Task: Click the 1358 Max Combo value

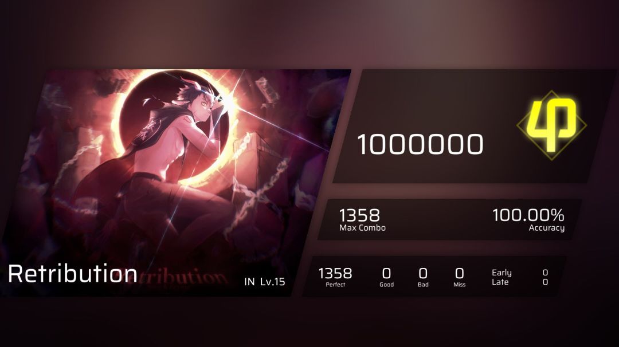Action: pyautogui.click(x=359, y=215)
